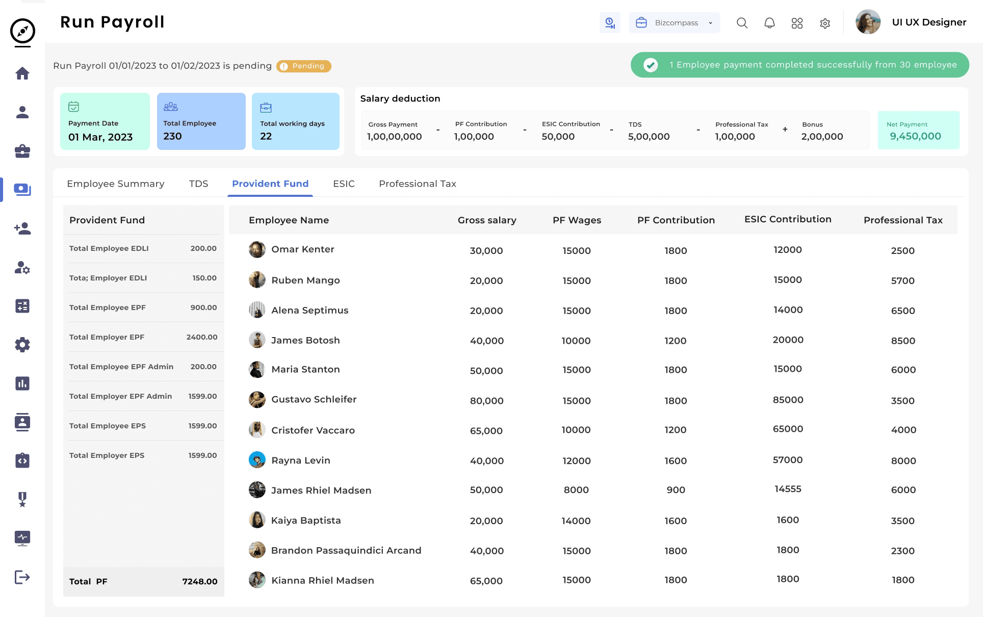The height and width of the screenshot is (617, 983).
Task: Open the UI UX Designer profile picture
Action: pos(868,22)
